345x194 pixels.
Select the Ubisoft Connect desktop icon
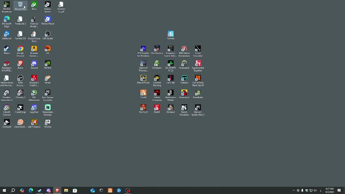[7, 110]
